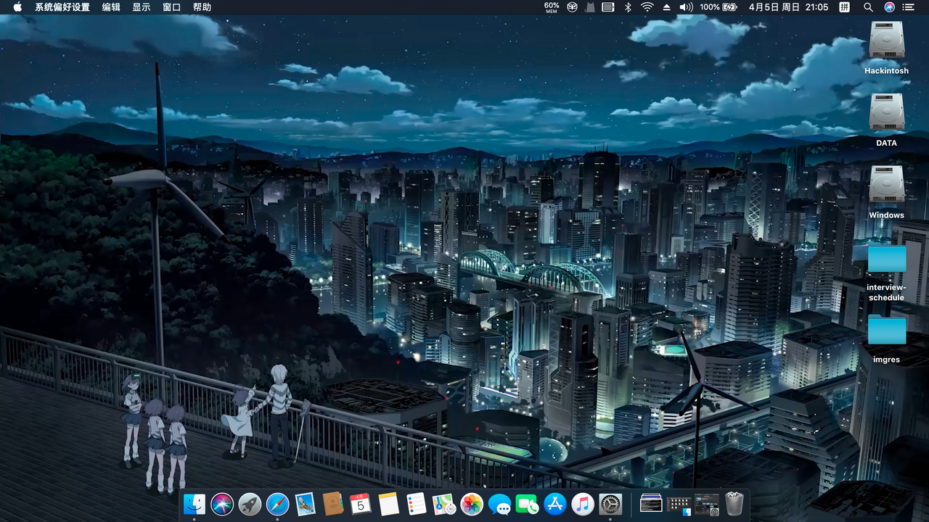Click the 60% MEM memory indicator

(x=552, y=7)
